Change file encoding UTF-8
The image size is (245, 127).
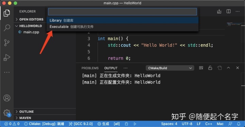(x=187, y=124)
